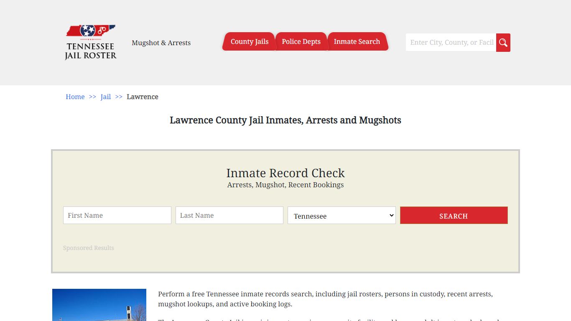The width and height of the screenshot is (571, 321).
Task: Open the County Jails menu tab
Action: (249, 41)
